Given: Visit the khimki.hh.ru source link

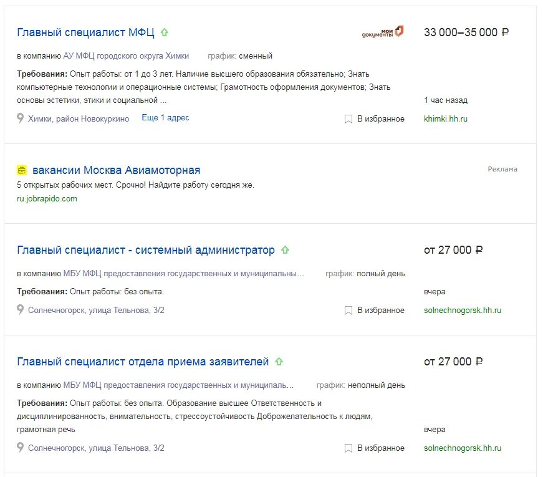Looking at the screenshot, I should pos(445,118).
